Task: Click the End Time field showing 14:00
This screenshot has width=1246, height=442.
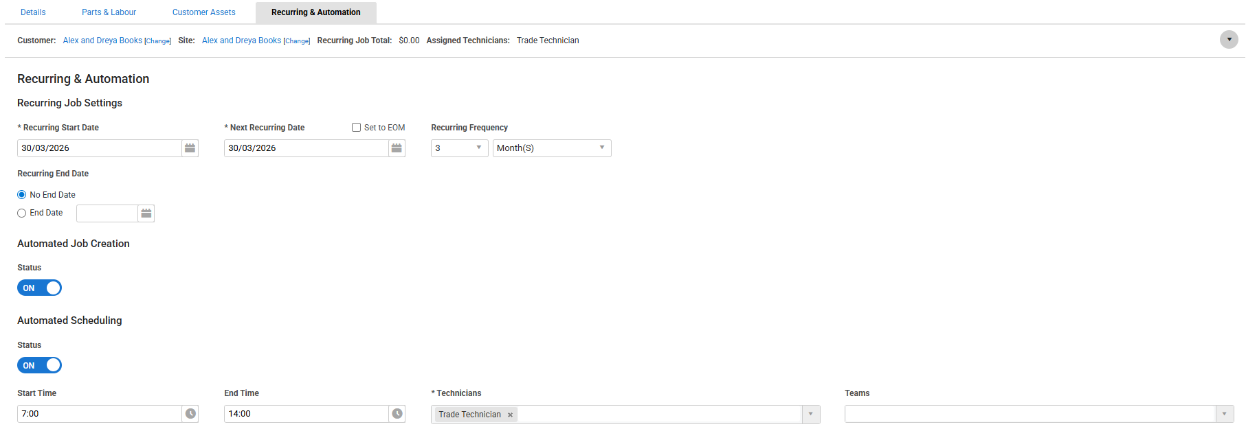Action: [307, 414]
